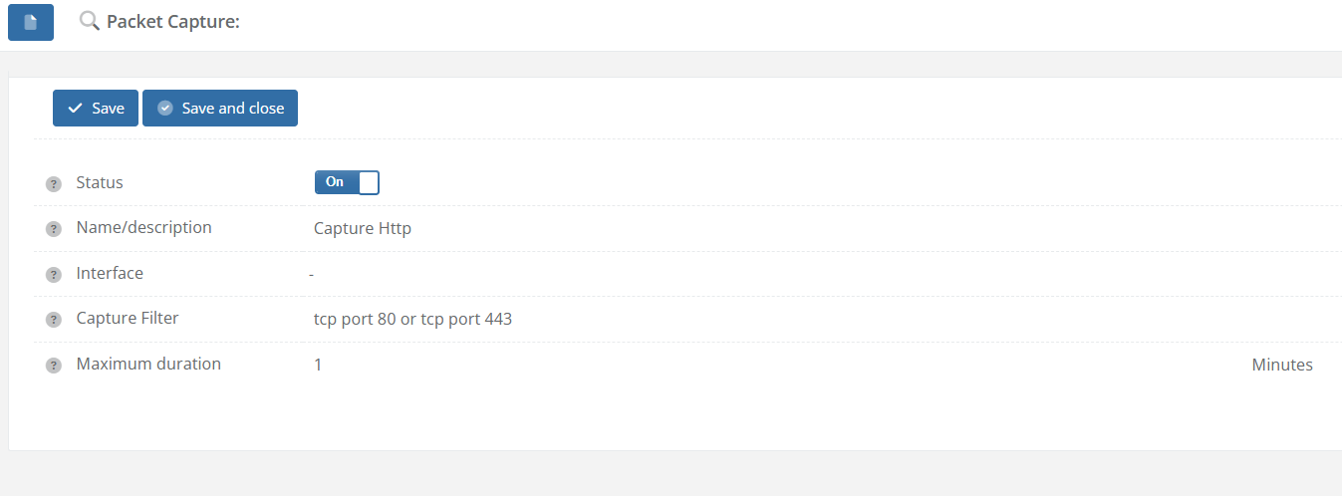Click the Status label
Viewport: 1342px width, 496px height.
point(100,183)
